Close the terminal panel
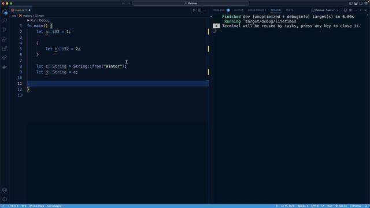The width and height of the screenshot is (370, 208). point(366,10)
